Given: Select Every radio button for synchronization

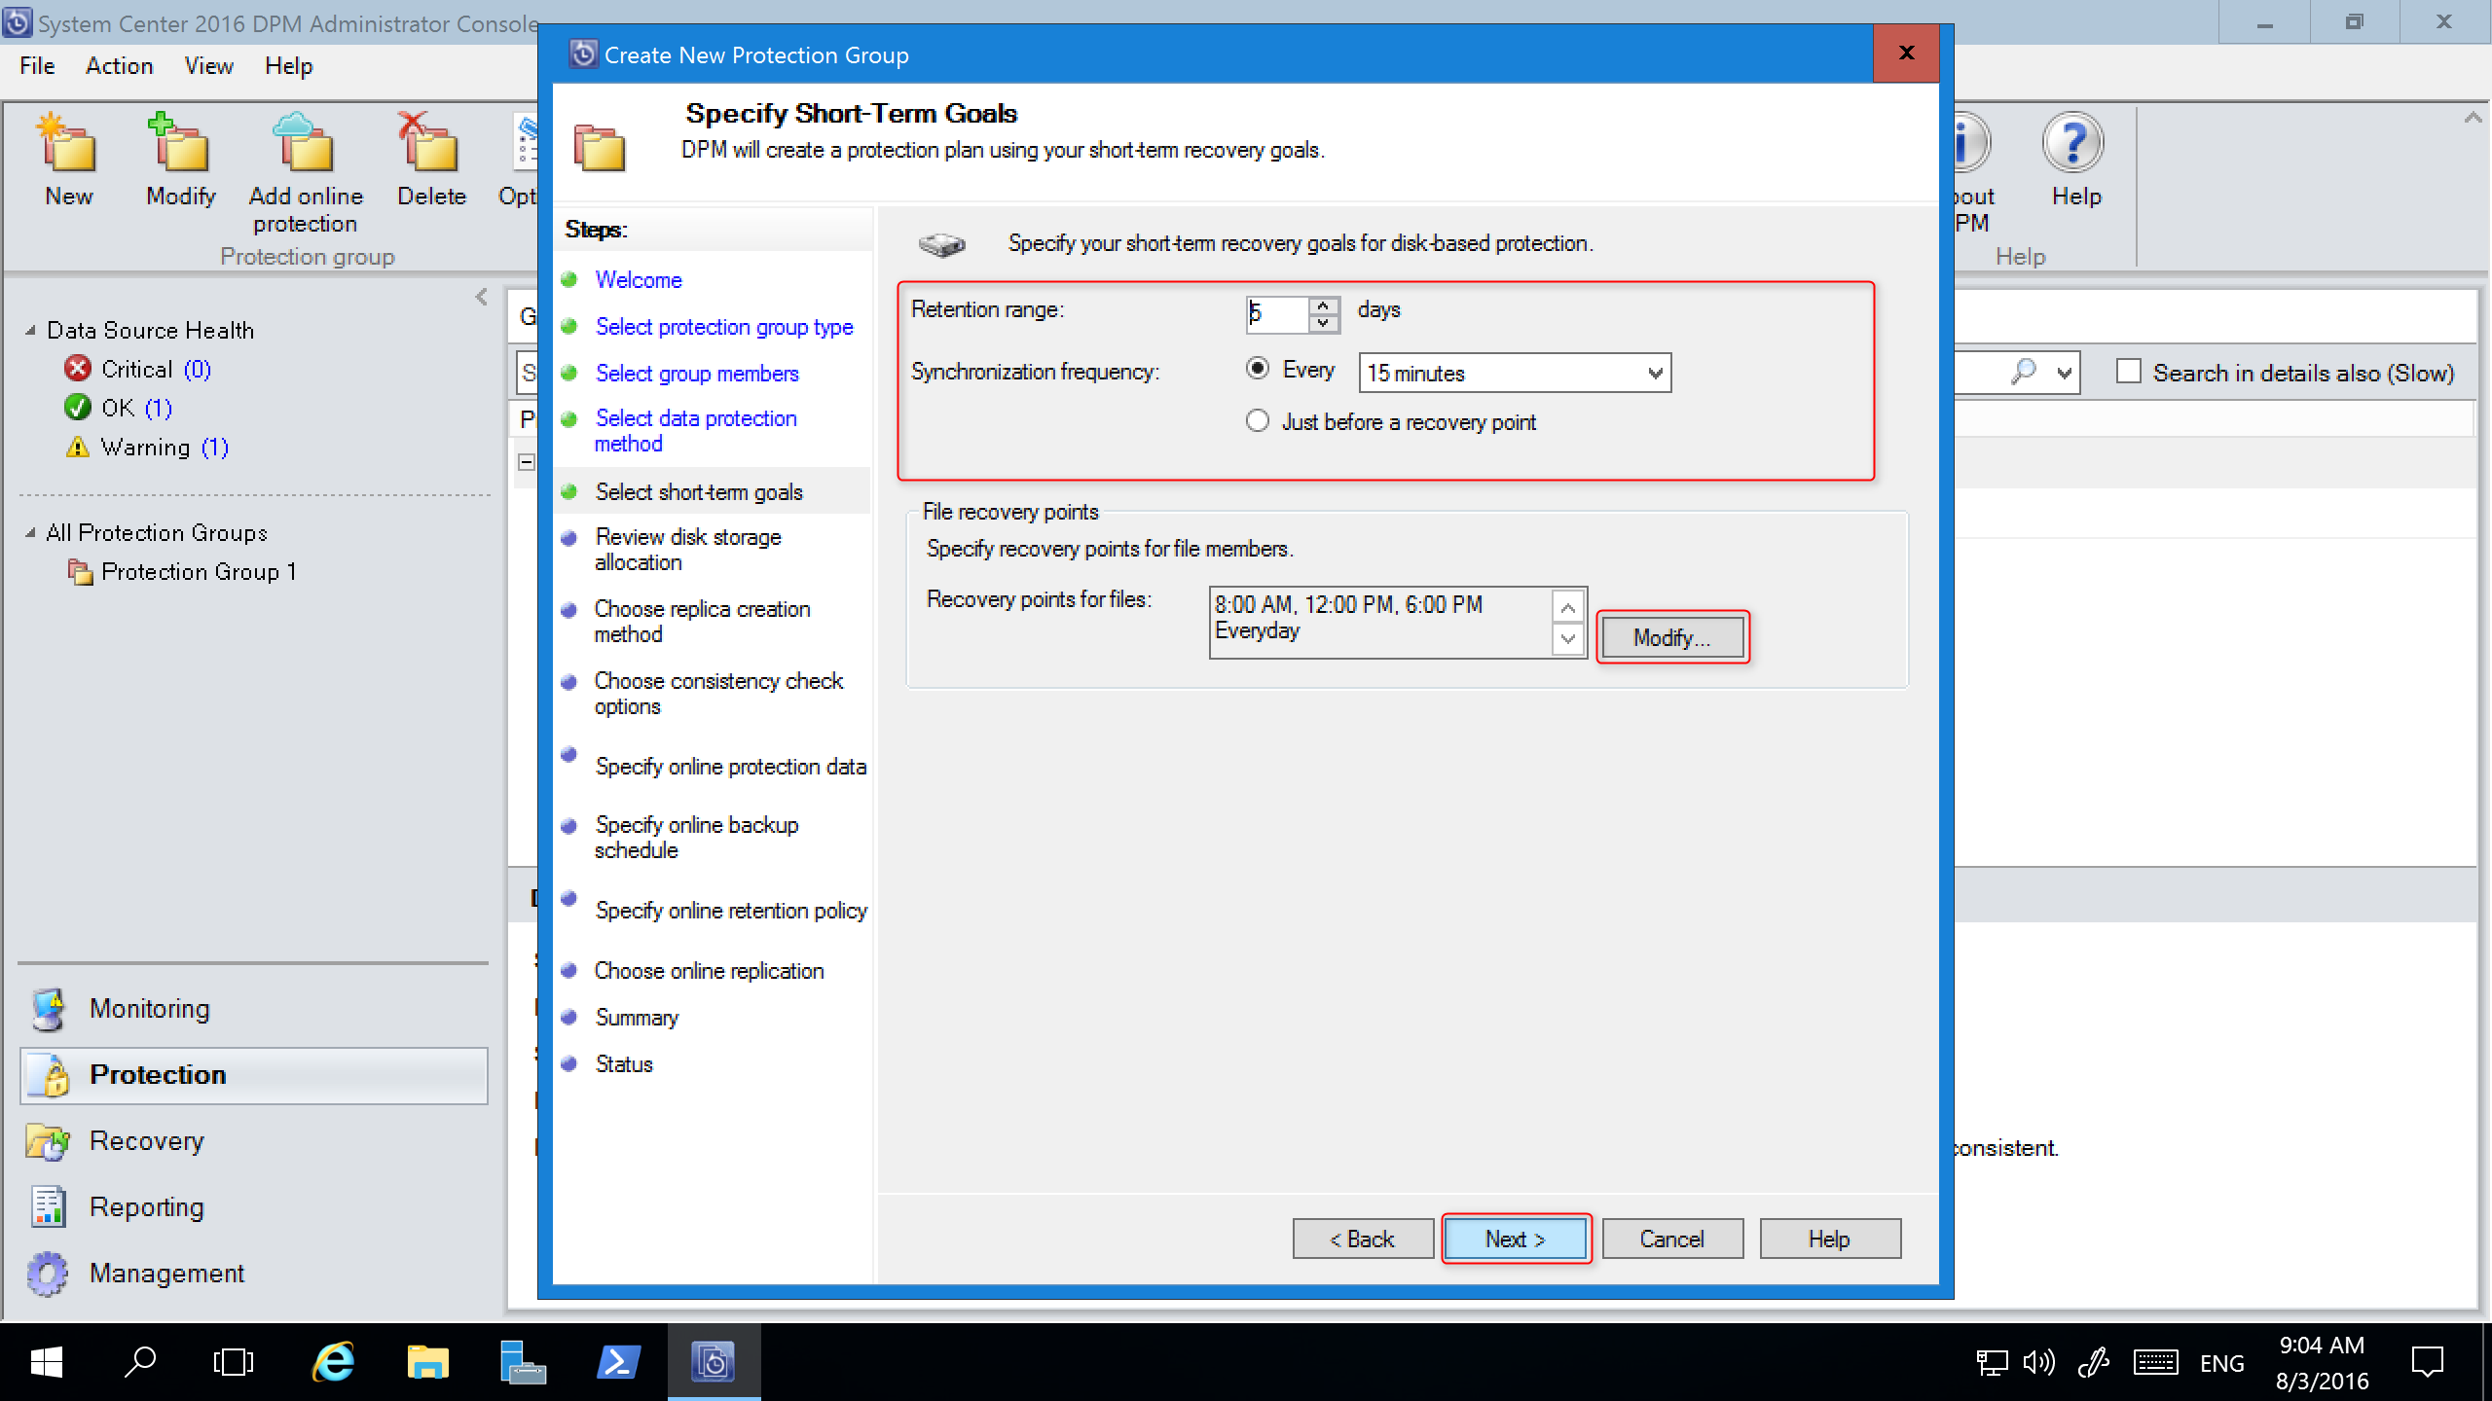Looking at the screenshot, I should click(x=1258, y=372).
